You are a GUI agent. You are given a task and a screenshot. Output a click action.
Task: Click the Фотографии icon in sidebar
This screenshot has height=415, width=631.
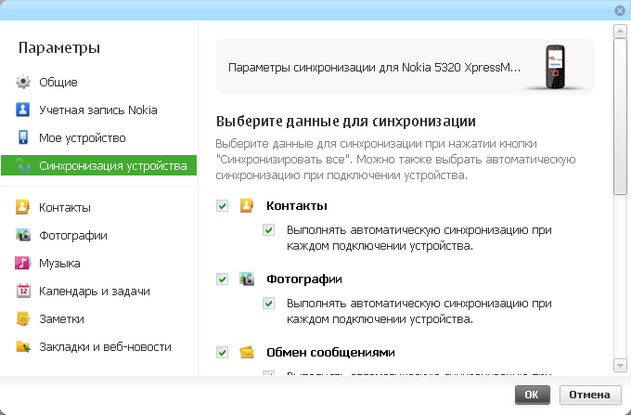tap(23, 236)
